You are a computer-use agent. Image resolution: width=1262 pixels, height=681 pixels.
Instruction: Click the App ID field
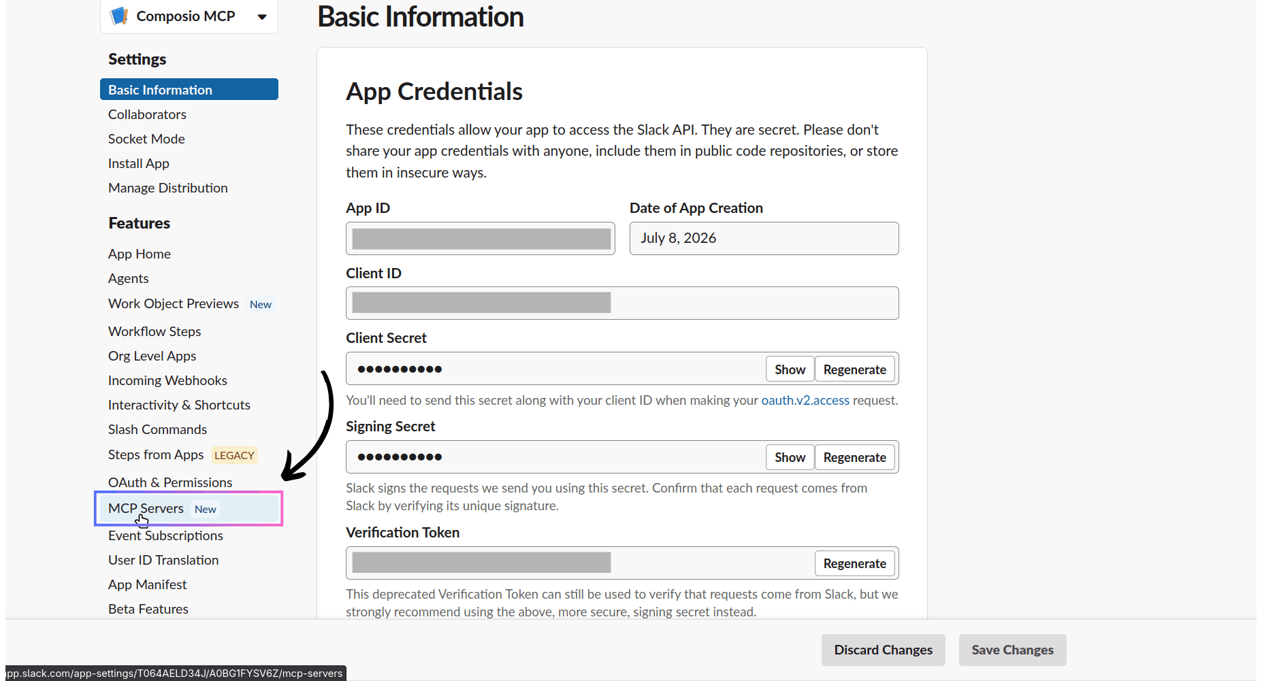(481, 239)
